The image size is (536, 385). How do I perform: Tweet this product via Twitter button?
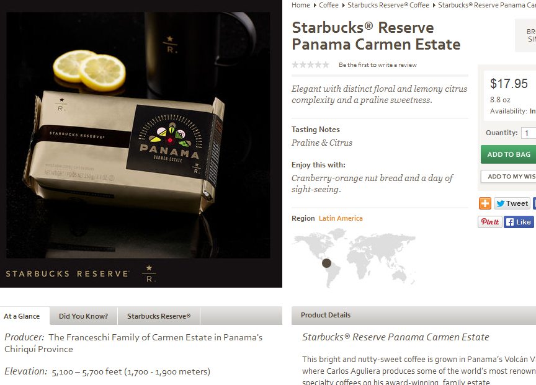tap(512, 203)
